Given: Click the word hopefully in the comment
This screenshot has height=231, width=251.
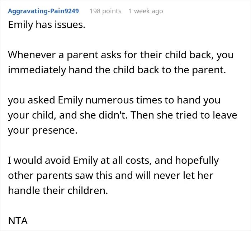Looking at the screenshot, I should (x=197, y=161).
